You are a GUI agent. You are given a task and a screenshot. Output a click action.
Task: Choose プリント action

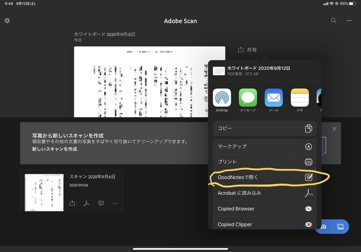[264, 162]
